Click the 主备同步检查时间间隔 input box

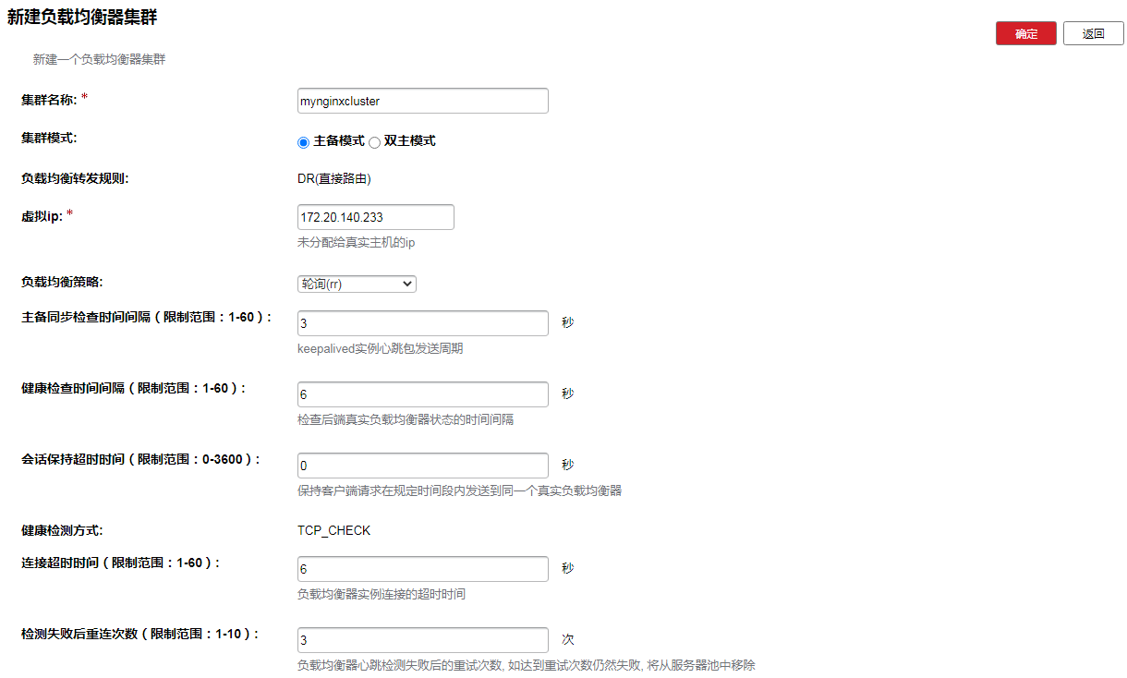tap(422, 323)
